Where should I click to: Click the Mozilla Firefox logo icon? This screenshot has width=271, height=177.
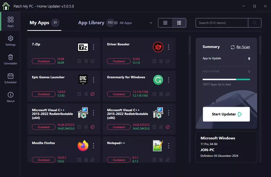[83, 146]
